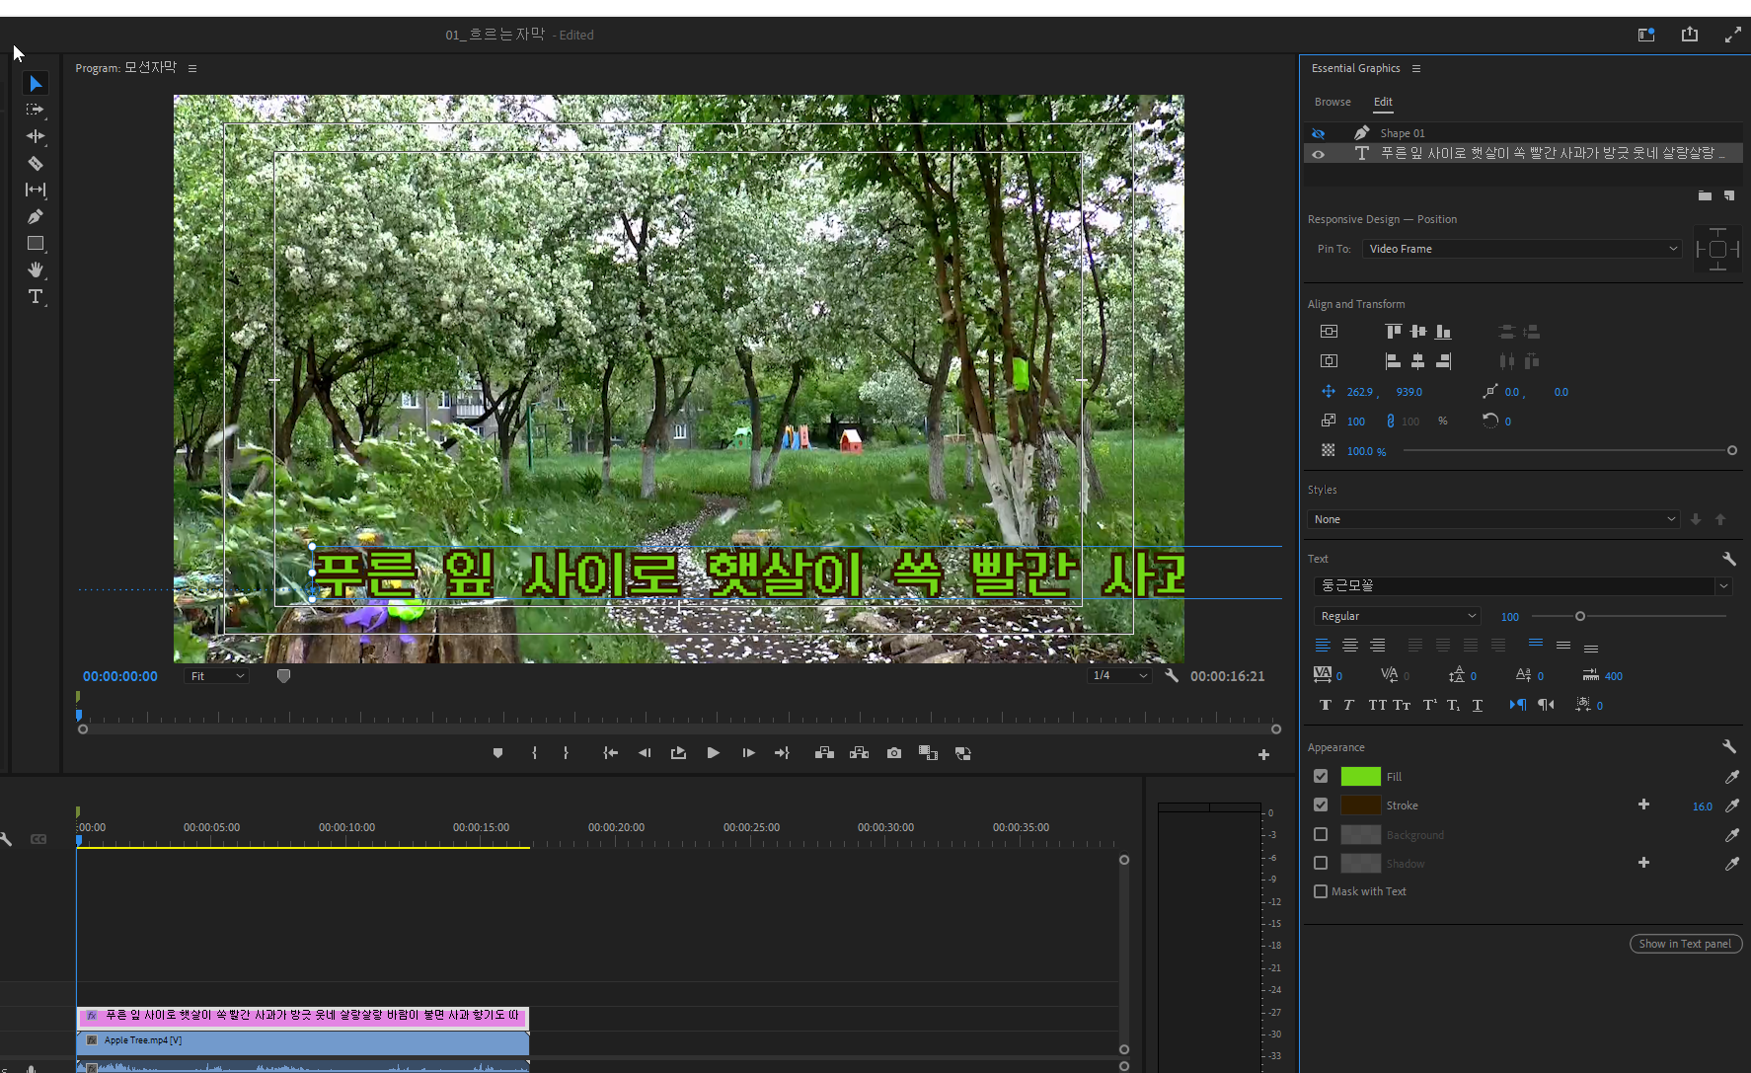This screenshot has height=1073, width=1751.
Task: Enable the Shadow checkbox
Action: [x=1321, y=863]
